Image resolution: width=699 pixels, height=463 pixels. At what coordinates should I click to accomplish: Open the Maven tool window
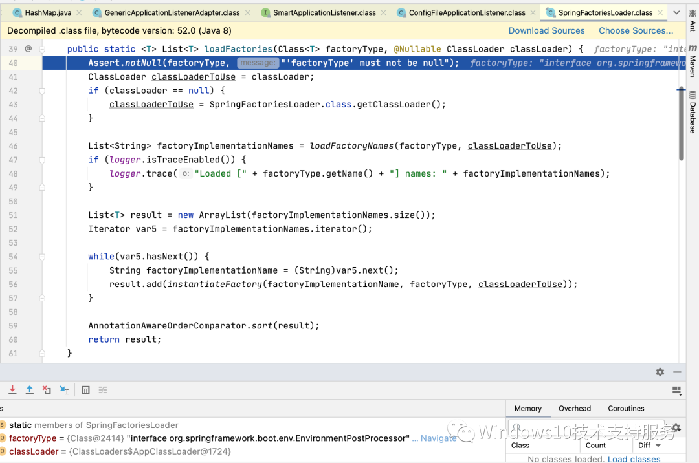[693, 61]
